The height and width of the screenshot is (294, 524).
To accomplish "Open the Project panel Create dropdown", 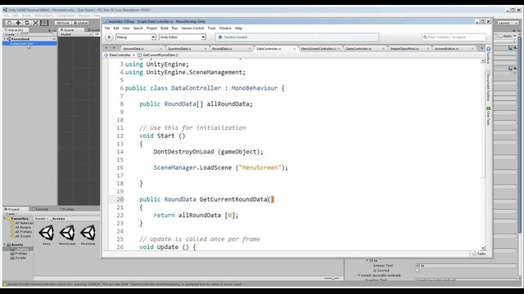I will tap(11, 214).
